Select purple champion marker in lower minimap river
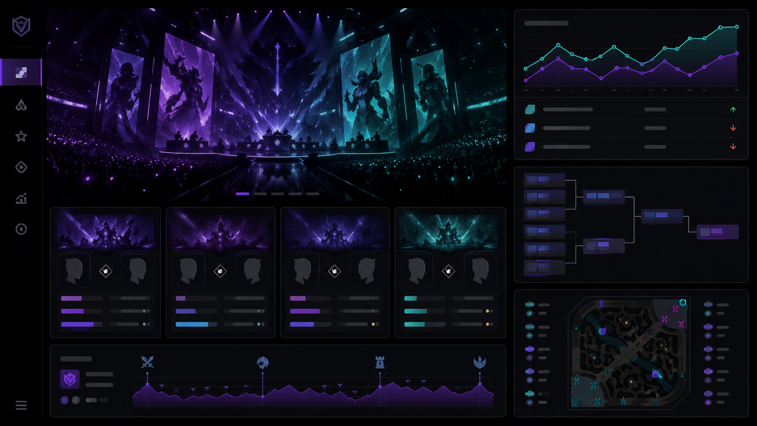The image size is (757, 426). [x=656, y=374]
